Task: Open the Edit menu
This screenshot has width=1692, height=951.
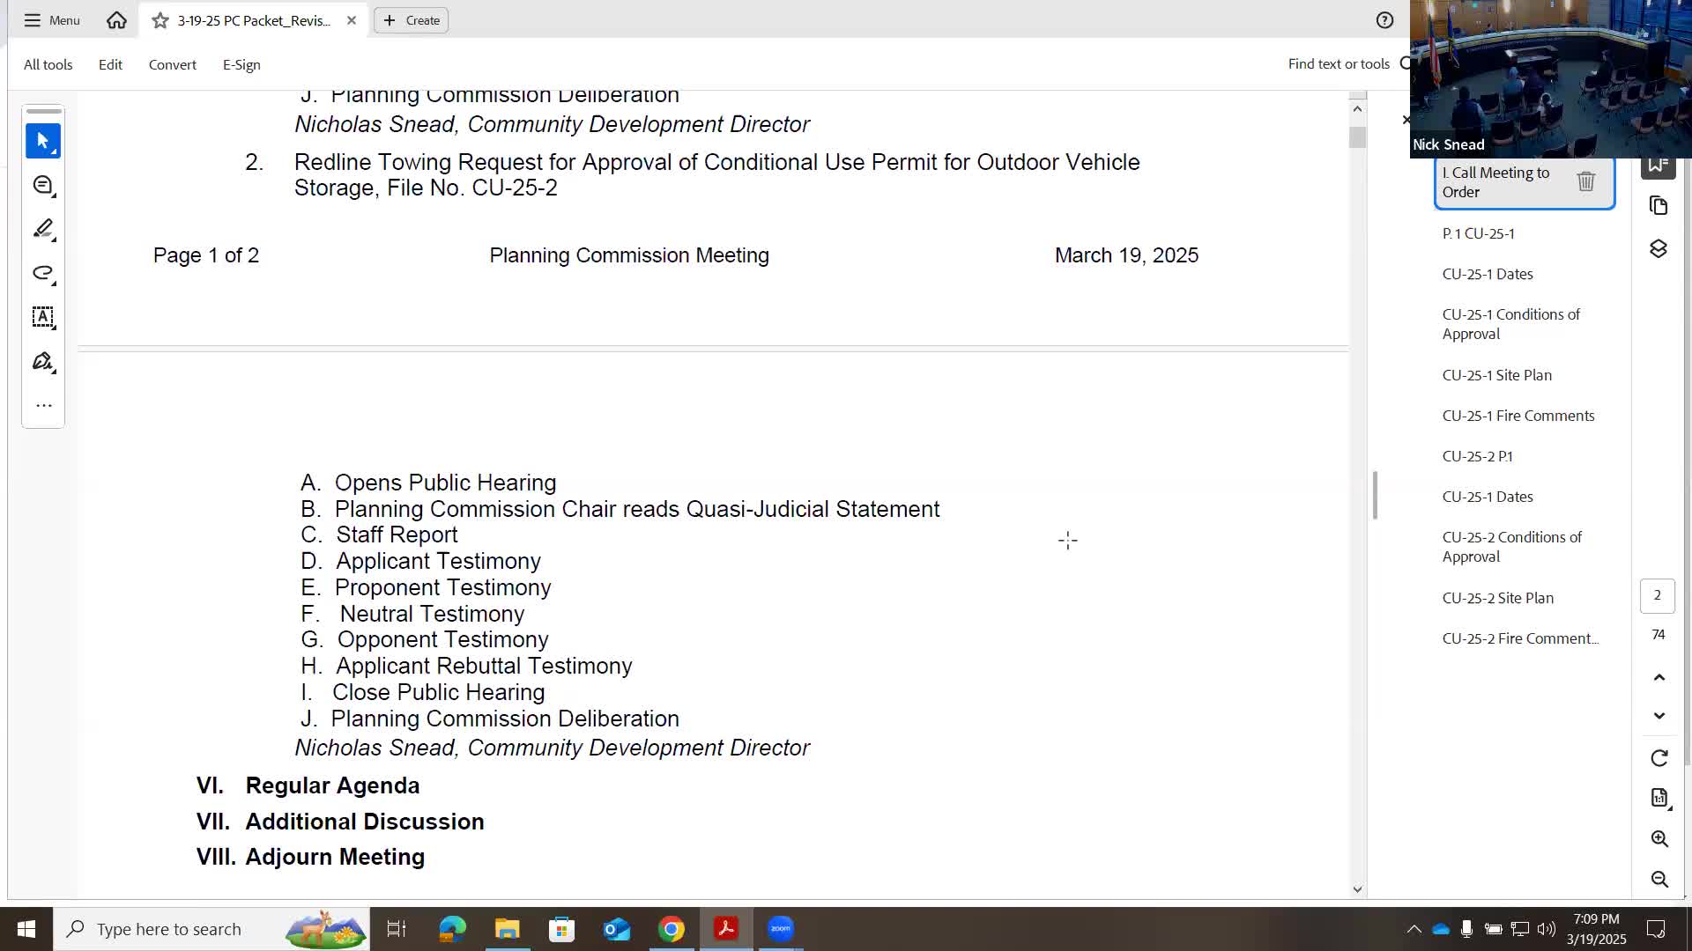Action: click(x=109, y=64)
